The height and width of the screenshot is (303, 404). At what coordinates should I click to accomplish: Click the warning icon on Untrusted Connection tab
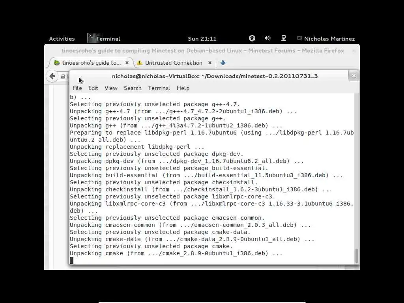(140, 63)
